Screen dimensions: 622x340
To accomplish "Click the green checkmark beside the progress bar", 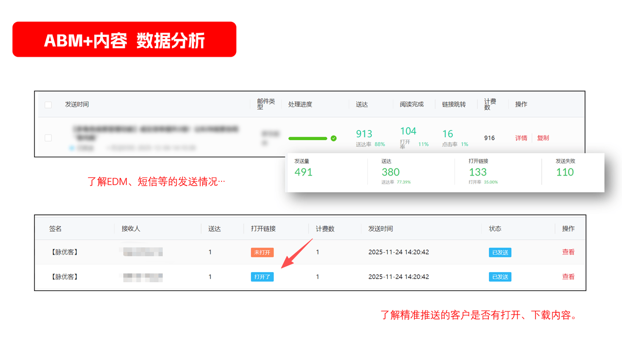I will click(x=333, y=138).
